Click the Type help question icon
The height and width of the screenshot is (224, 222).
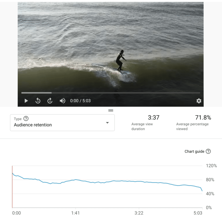(x=26, y=119)
